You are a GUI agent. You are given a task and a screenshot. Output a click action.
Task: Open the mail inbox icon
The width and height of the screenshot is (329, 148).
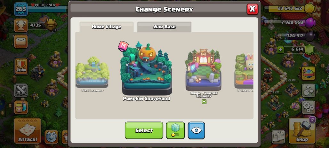click(x=21, y=41)
